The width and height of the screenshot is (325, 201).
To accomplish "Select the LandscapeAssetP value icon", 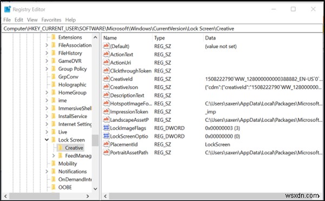I will 106,120.
